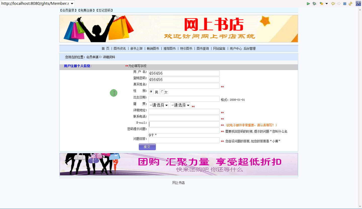This screenshot has width=362, height=209.
Task: Click the 真实姓名 input field
Action: [184, 86]
